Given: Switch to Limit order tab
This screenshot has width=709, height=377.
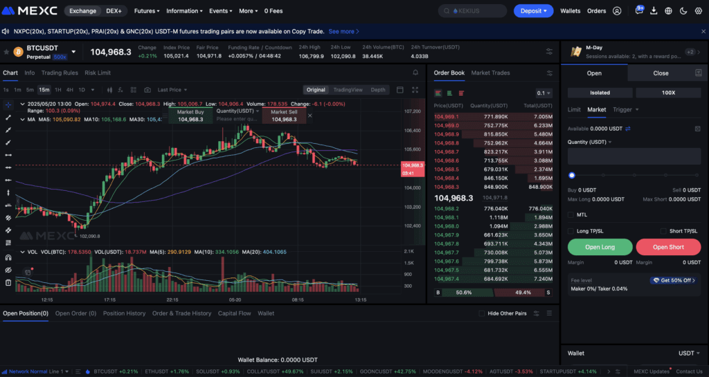Looking at the screenshot, I should [574, 110].
